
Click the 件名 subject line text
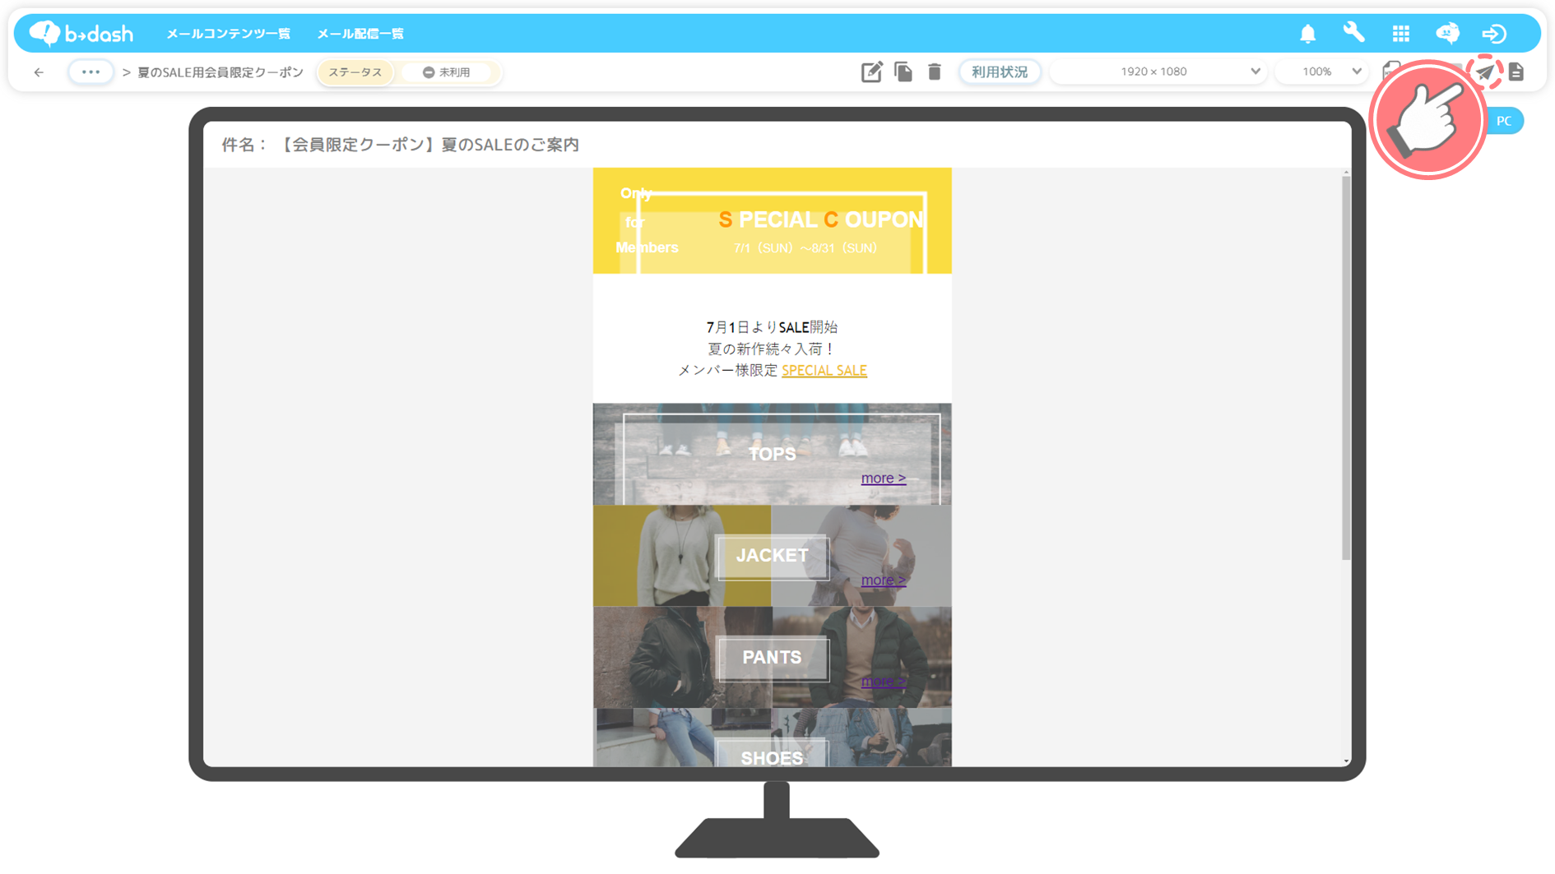pos(401,145)
